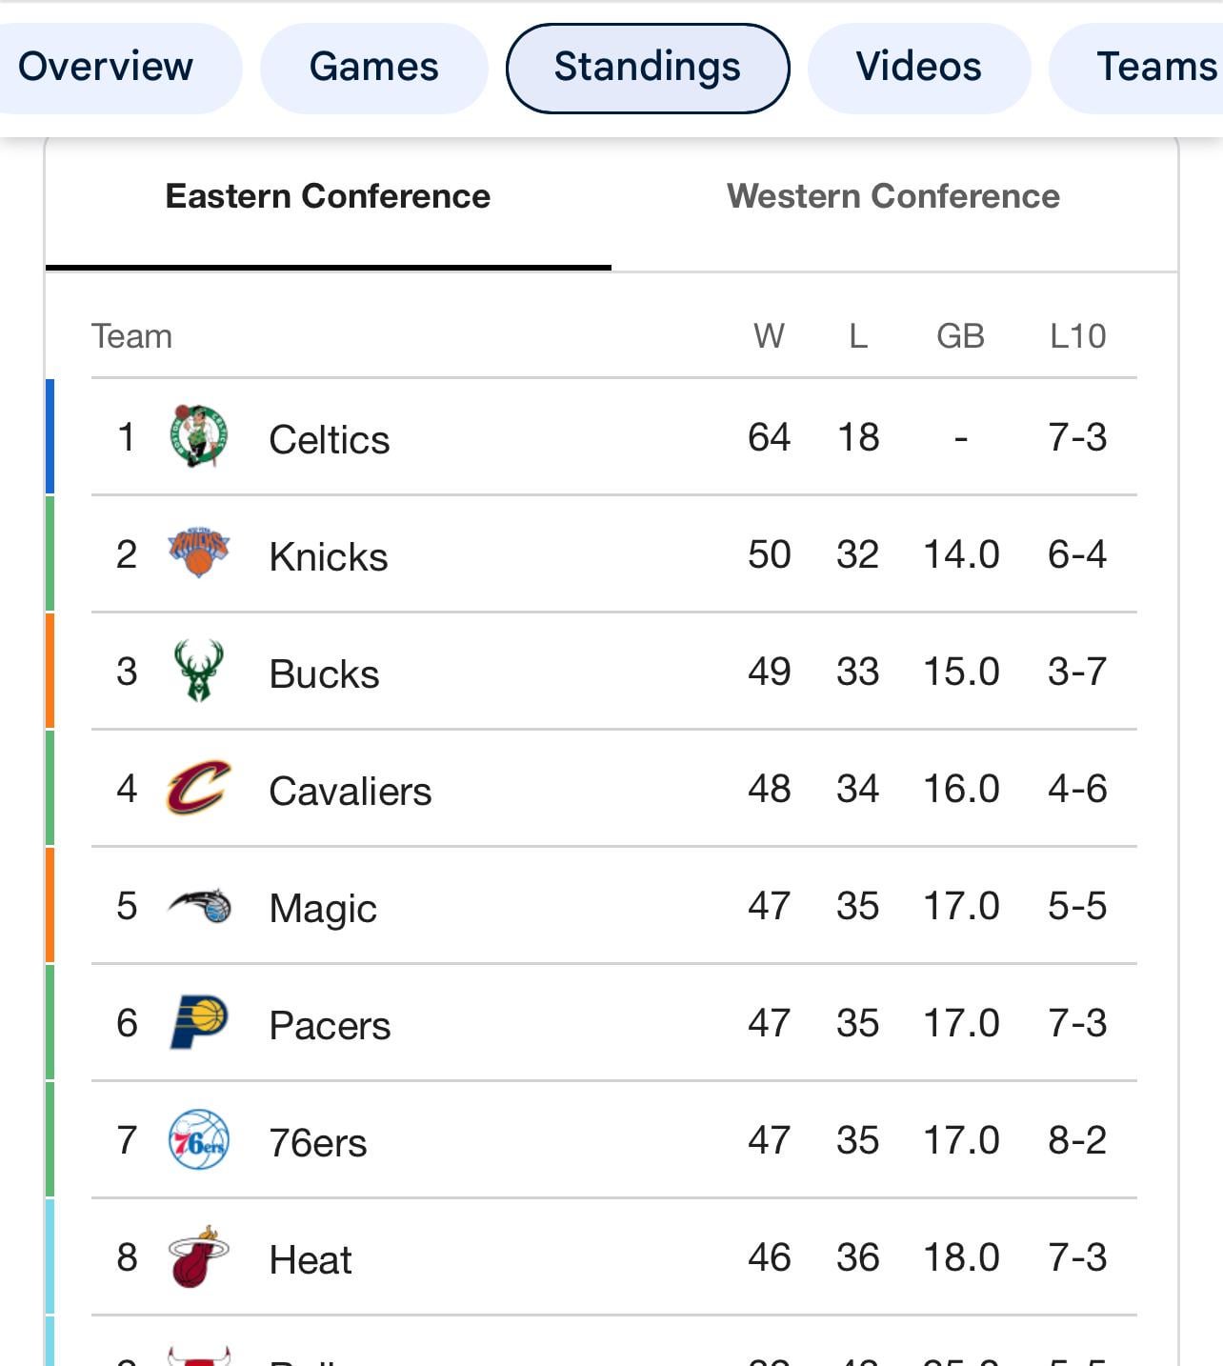Go to the Games section

coord(373,67)
